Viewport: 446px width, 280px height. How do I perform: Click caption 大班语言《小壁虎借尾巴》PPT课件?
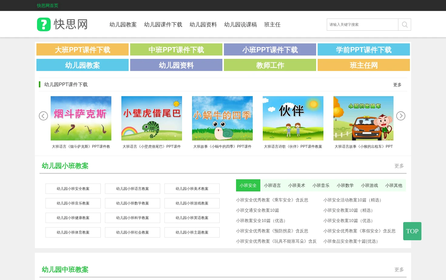[x=152, y=147]
